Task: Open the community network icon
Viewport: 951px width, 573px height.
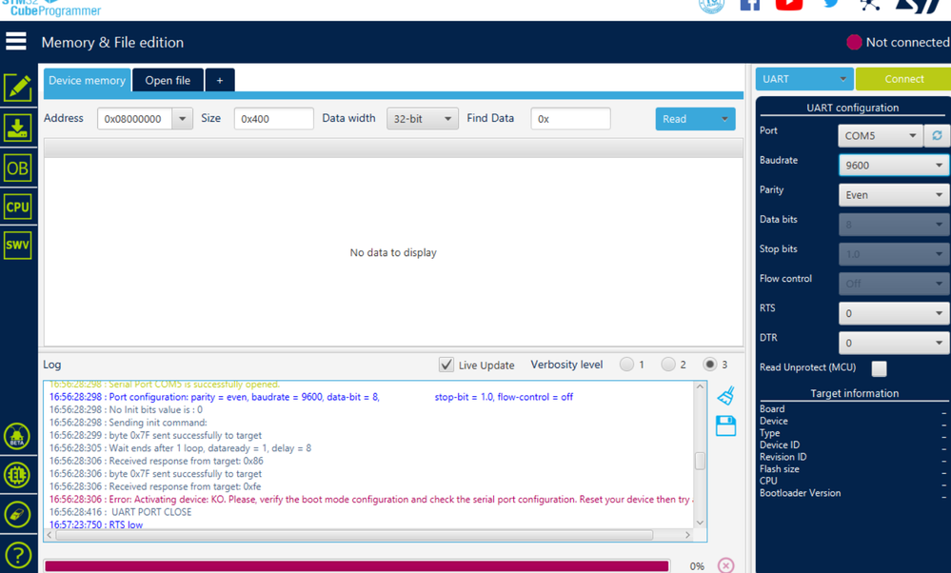Action: pos(870,5)
